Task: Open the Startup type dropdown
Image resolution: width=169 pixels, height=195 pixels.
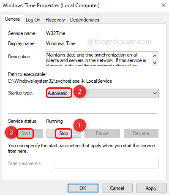Action: point(102,93)
